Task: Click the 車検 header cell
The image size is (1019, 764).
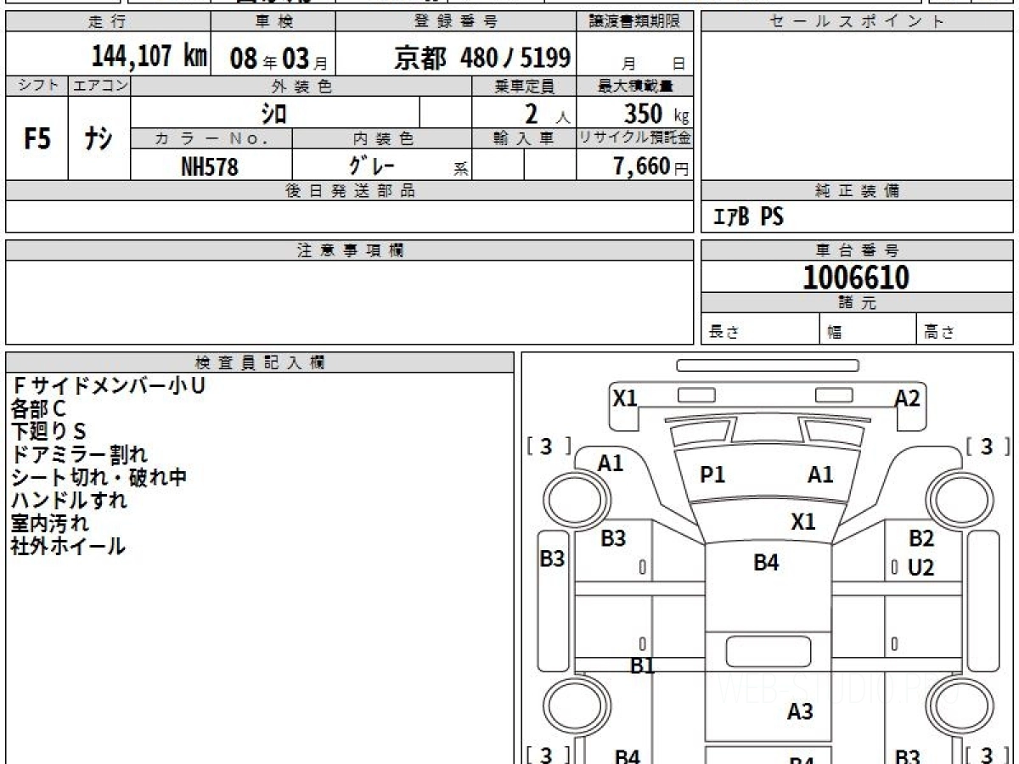Action: pyautogui.click(x=273, y=22)
